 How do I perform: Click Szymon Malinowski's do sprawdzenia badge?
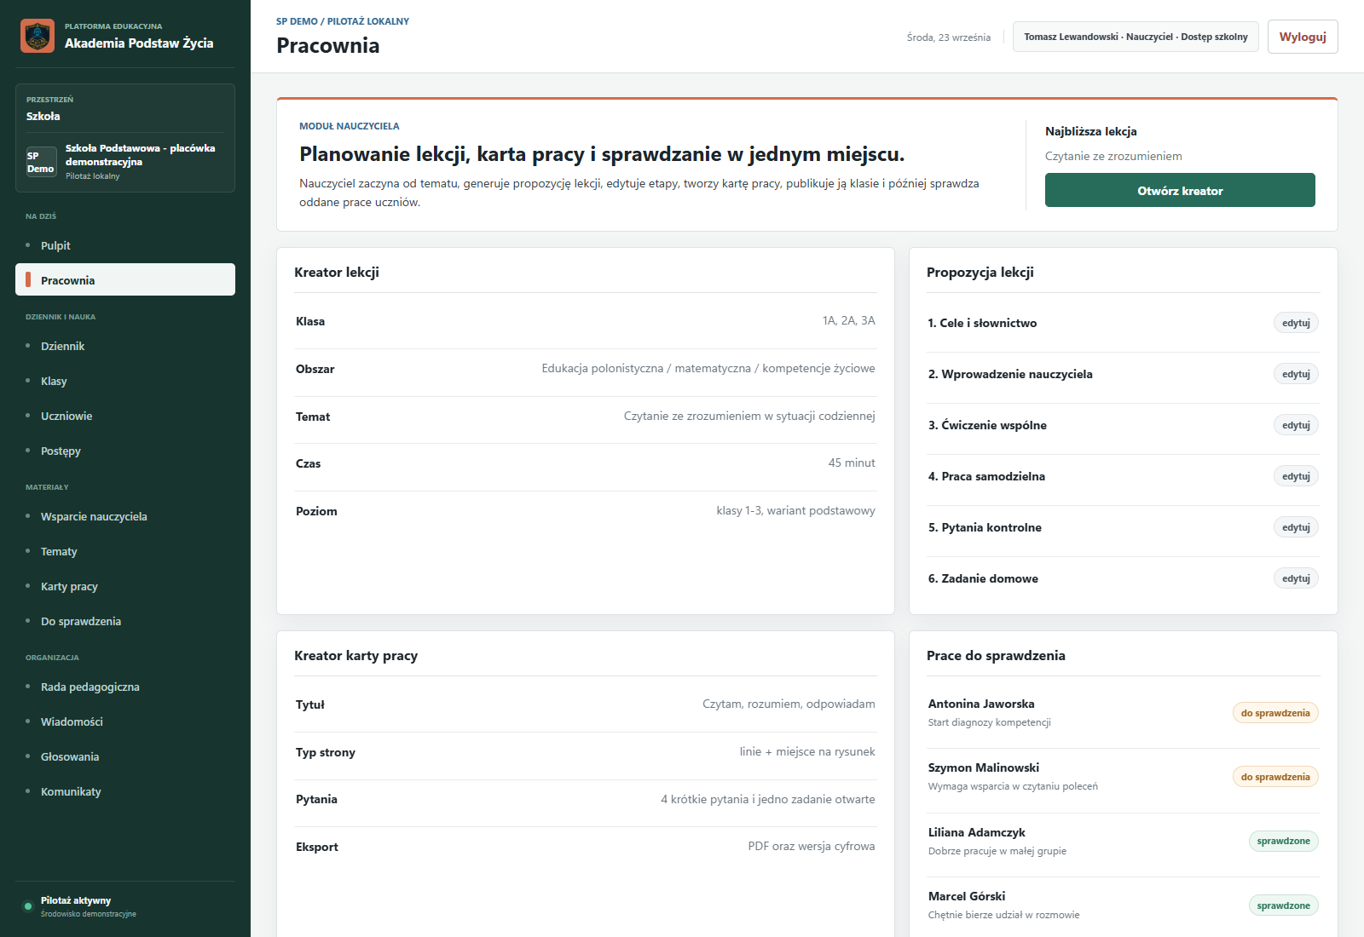point(1275,777)
